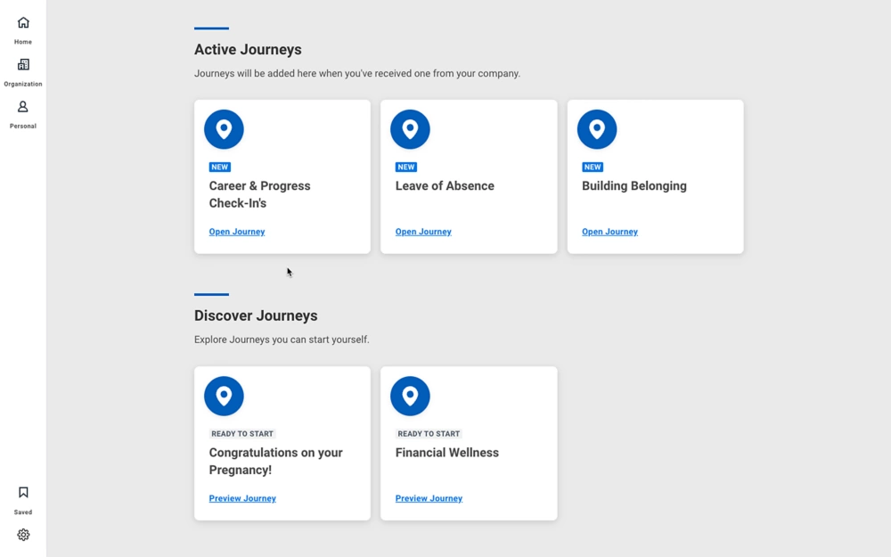Click the Leave of Absence pin icon
The width and height of the screenshot is (891, 557).
point(410,129)
